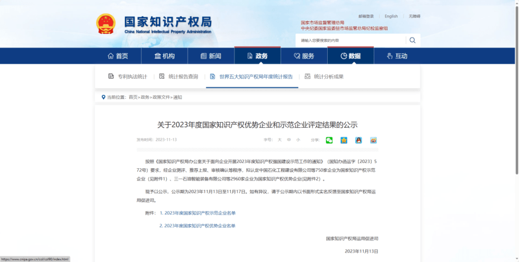Open the 国家市场监督管理总局 link
519x262 pixels.
[x=322, y=23]
